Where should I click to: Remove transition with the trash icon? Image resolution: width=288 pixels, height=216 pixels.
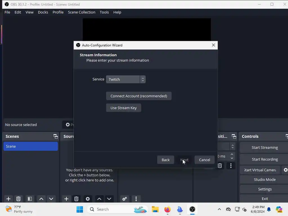[220, 166]
